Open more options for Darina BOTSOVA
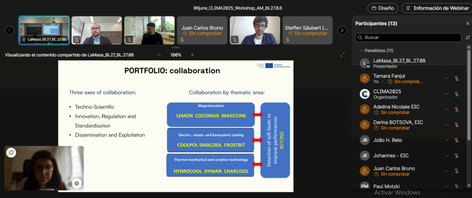Image resolution: width=472 pixels, height=198 pixels. pyautogui.click(x=447, y=125)
